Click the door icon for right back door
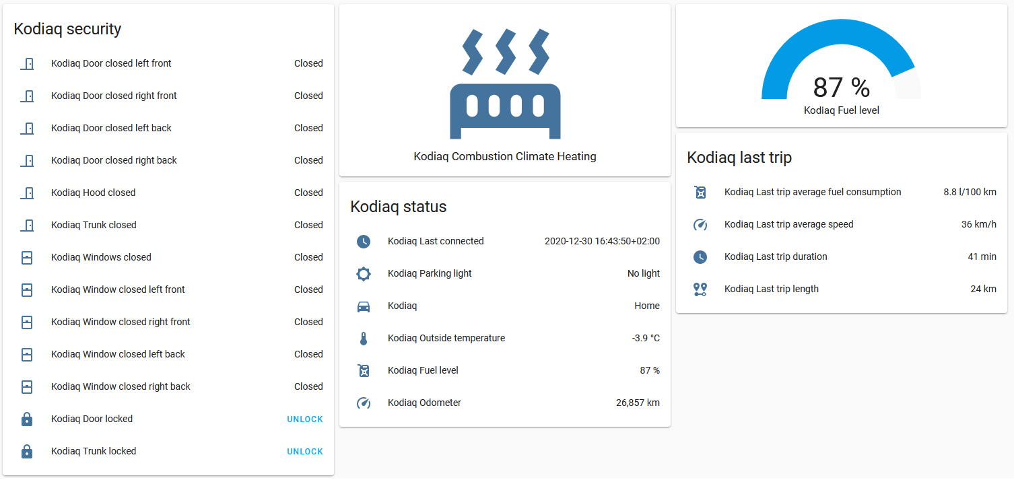 click(x=27, y=160)
